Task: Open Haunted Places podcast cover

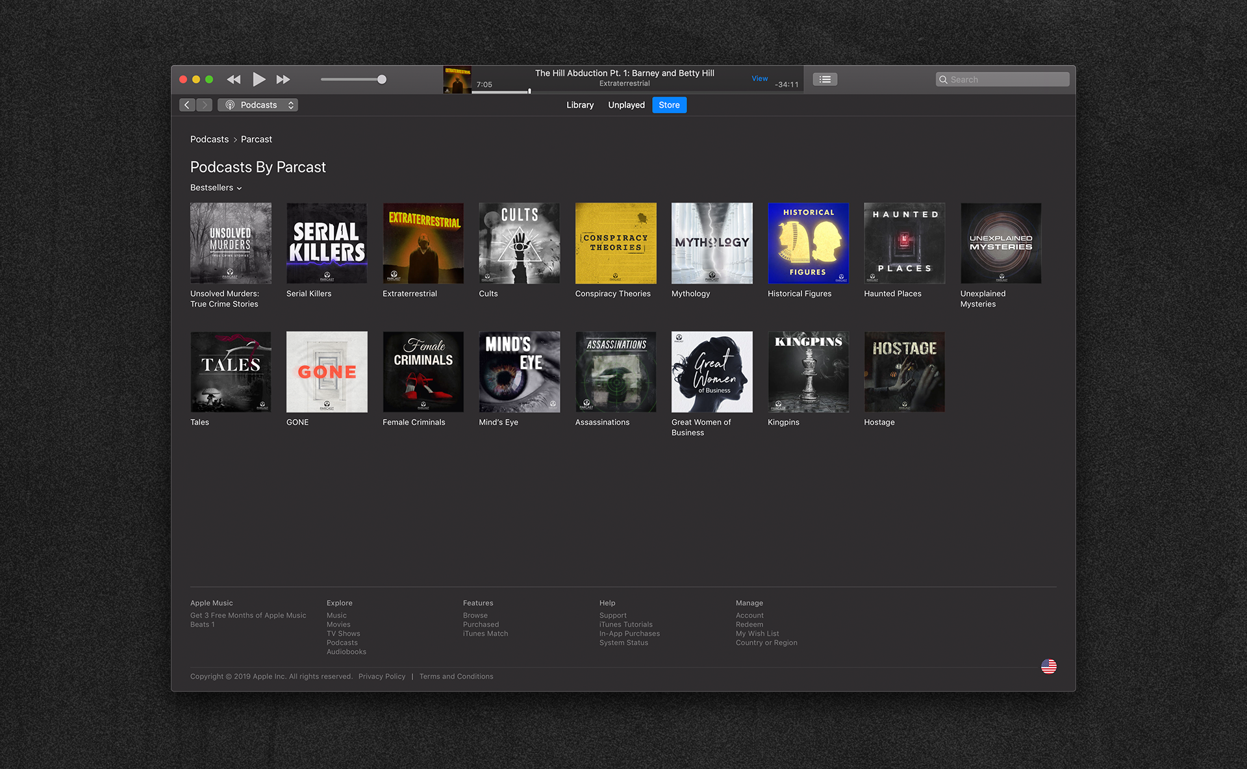Action: (904, 243)
